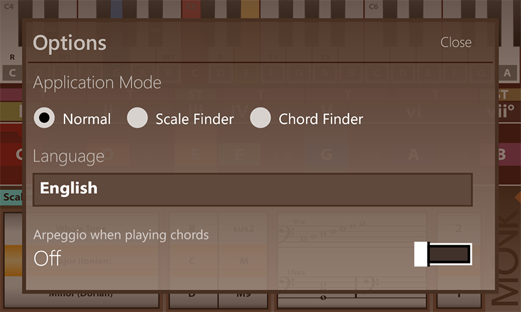Close the Options panel

point(456,42)
